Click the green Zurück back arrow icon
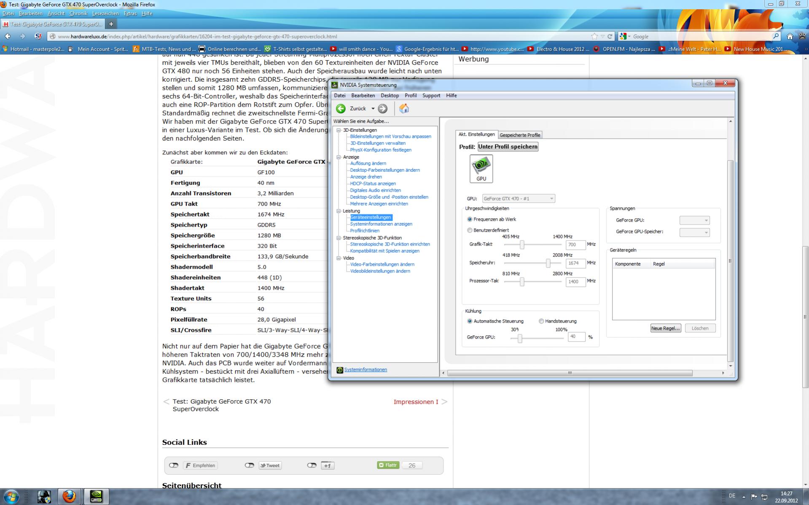 (341, 109)
